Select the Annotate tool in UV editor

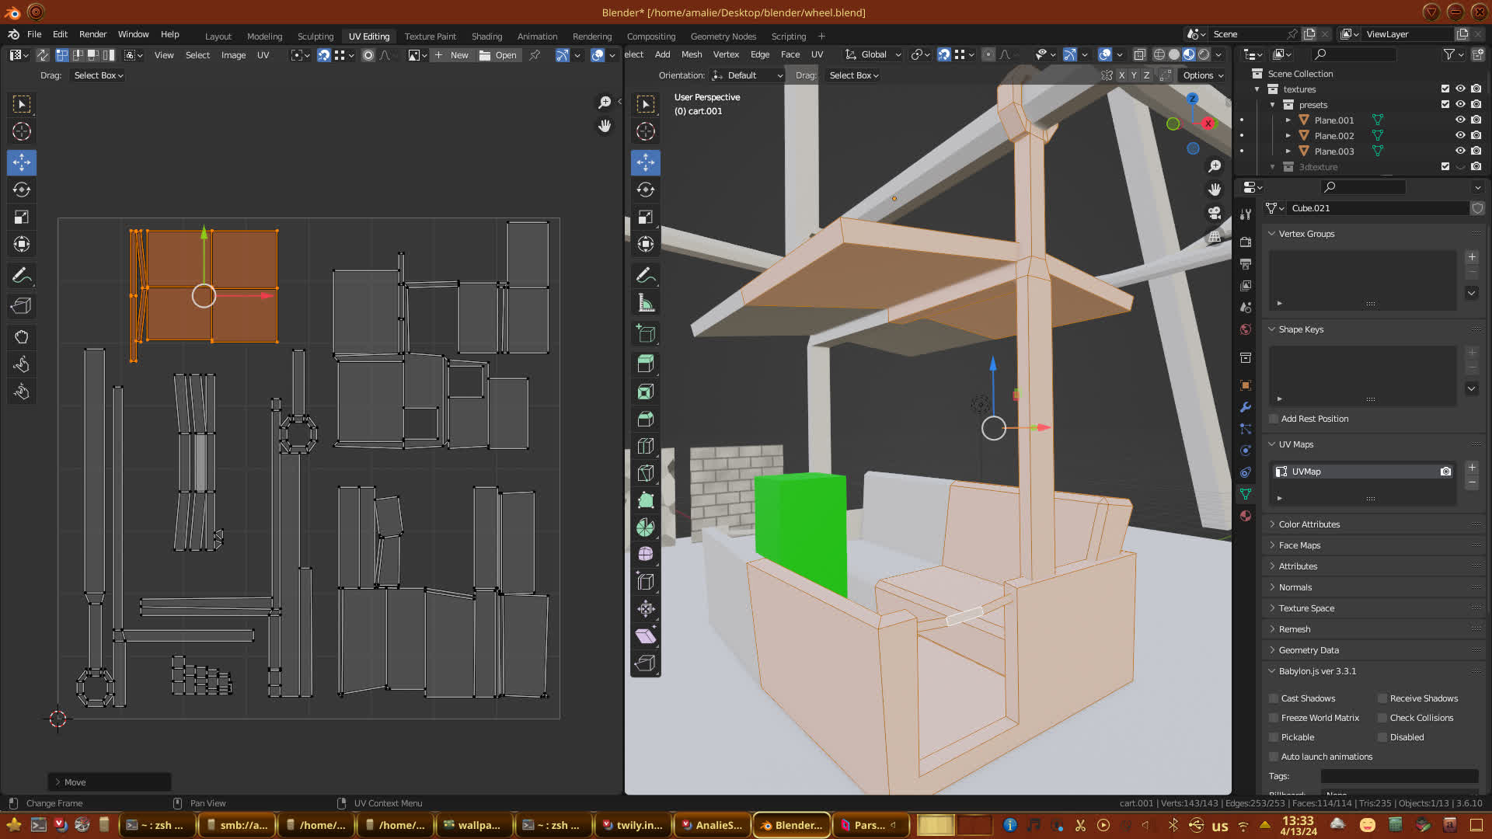tap(22, 276)
